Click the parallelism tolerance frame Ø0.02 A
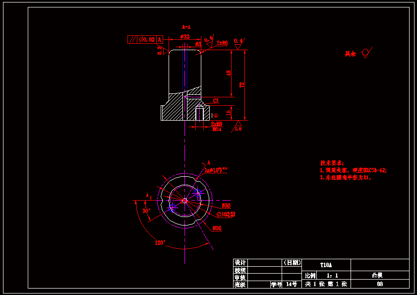Image resolution: width=417 pixels, height=295 pixels. click(x=146, y=40)
